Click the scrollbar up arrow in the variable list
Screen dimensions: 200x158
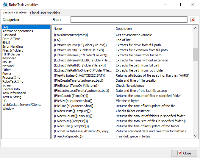pyautogui.click(x=195, y=29)
